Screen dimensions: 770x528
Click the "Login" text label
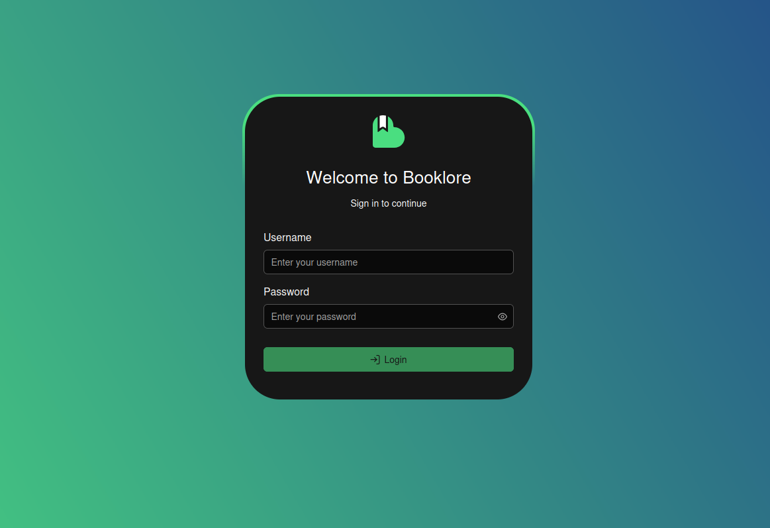click(x=395, y=360)
